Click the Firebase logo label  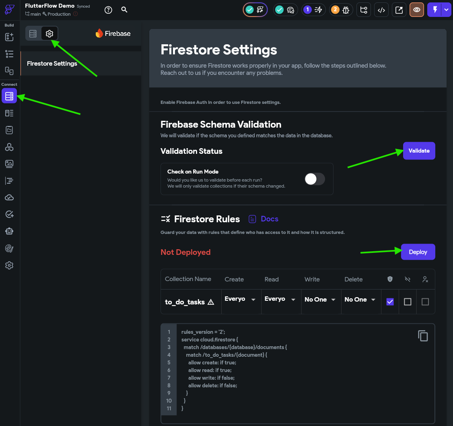113,33
